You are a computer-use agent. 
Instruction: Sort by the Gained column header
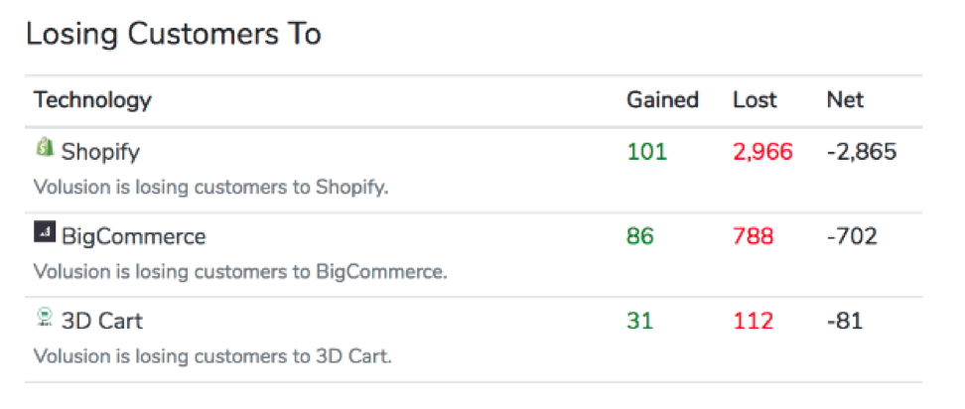pos(663,99)
